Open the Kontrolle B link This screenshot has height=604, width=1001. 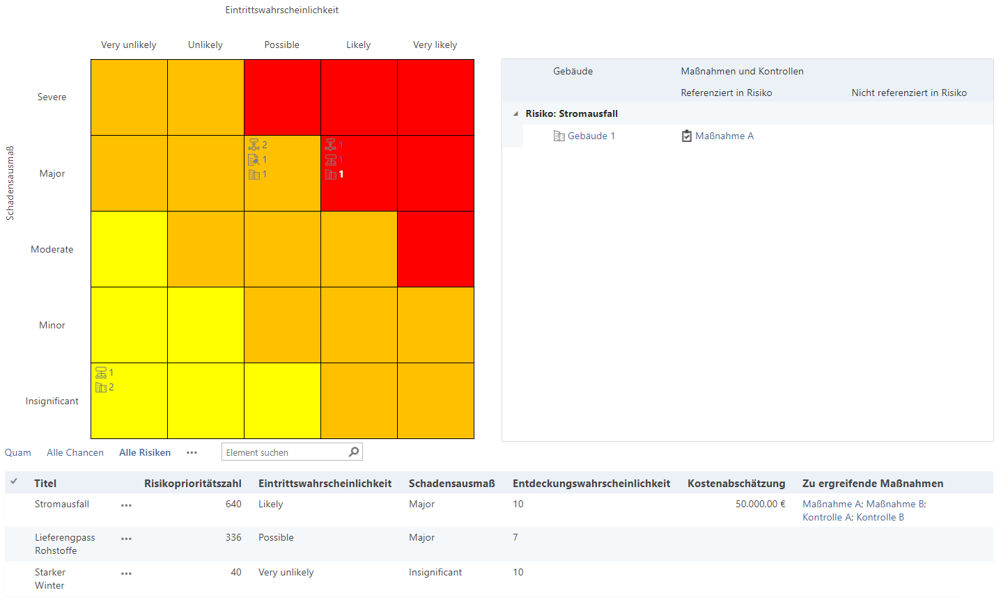coord(880,517)
